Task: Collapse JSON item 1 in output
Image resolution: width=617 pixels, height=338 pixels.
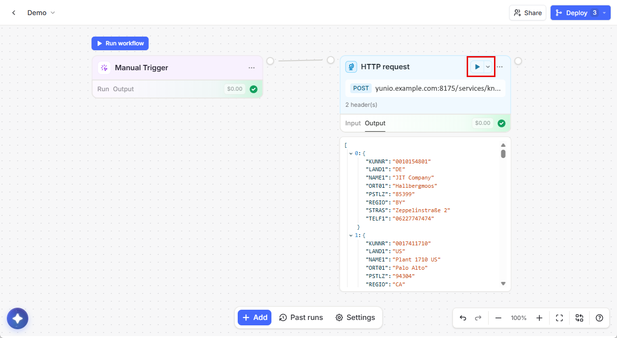Action: pyautogui.click(x=350, y=235)
